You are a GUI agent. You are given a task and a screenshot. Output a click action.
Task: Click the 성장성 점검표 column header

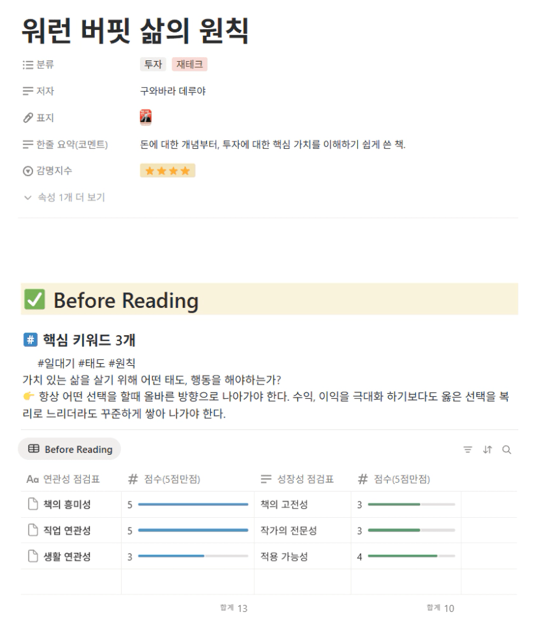pyautogui.click(x=297, y=479)
